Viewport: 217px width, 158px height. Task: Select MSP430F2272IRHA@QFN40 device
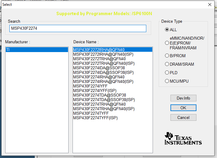[x=113, y=50]
